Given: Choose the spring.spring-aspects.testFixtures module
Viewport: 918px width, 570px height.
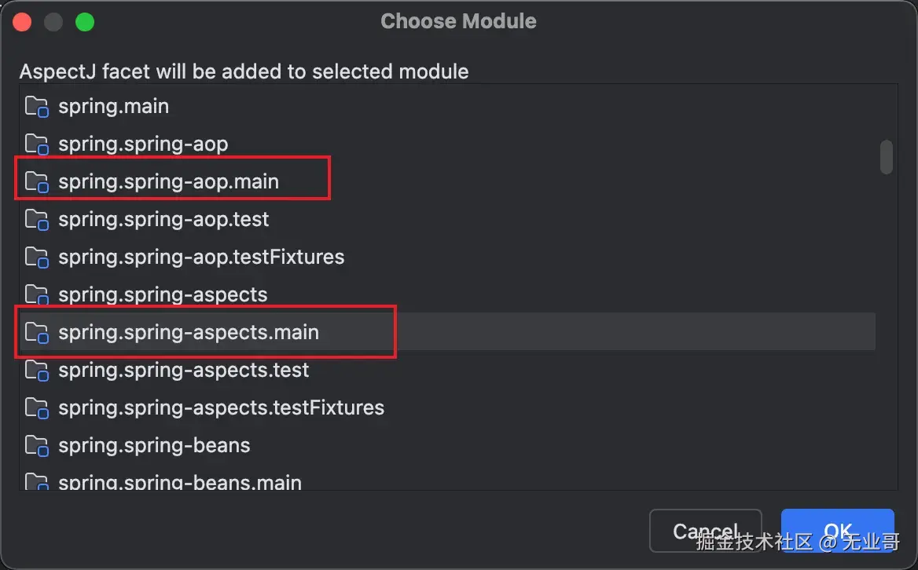Looking at the screenshot, I should coord(221,408).
